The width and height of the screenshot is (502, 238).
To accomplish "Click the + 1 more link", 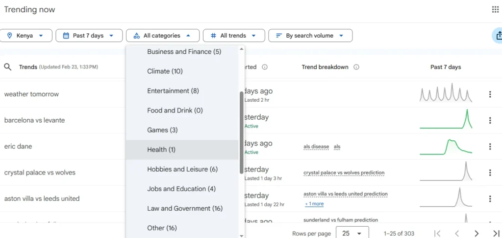I will coord(314,204).
